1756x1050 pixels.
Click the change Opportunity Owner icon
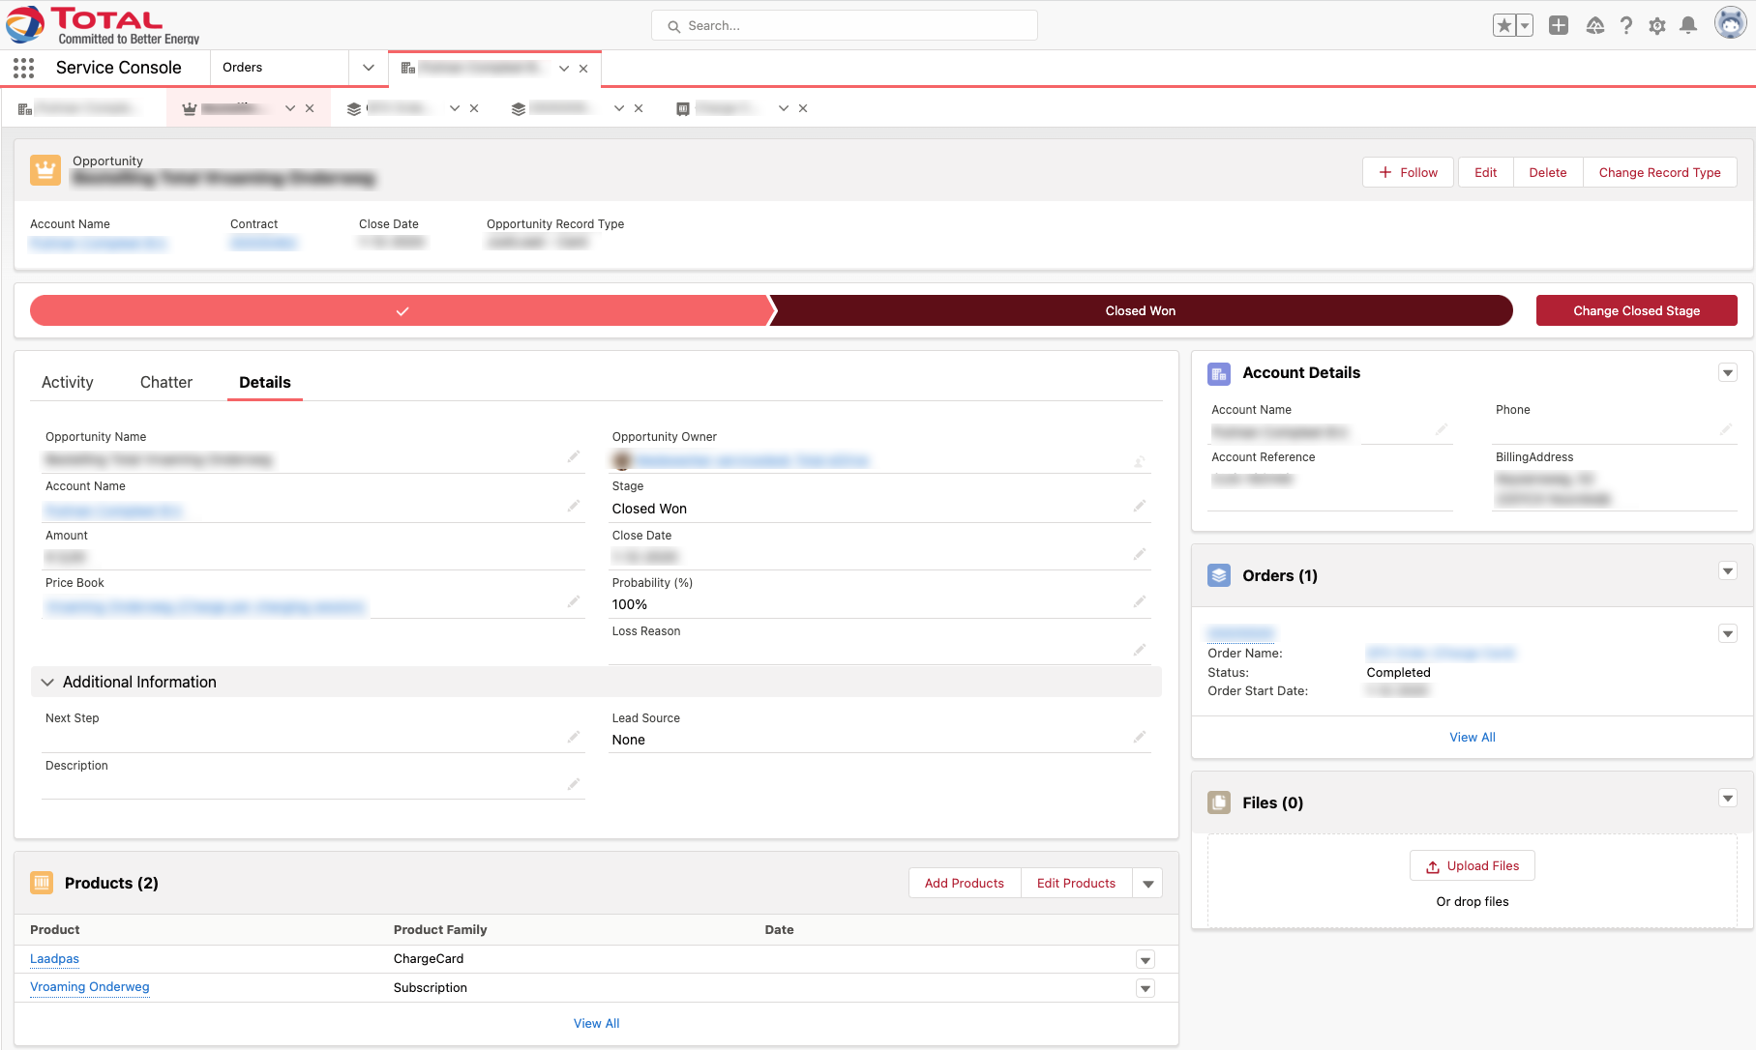click(x=1140, y=461)
